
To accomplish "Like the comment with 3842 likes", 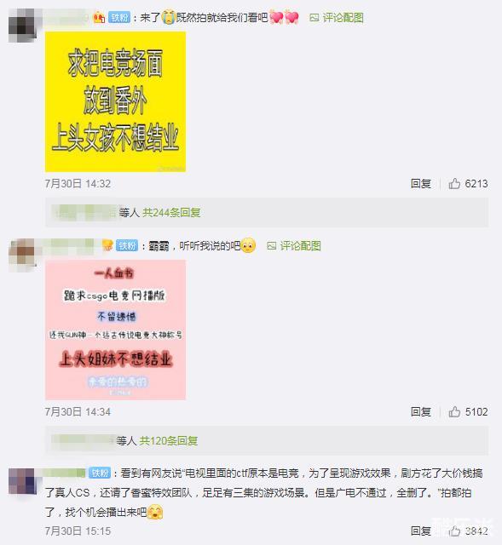I will 454,531.
